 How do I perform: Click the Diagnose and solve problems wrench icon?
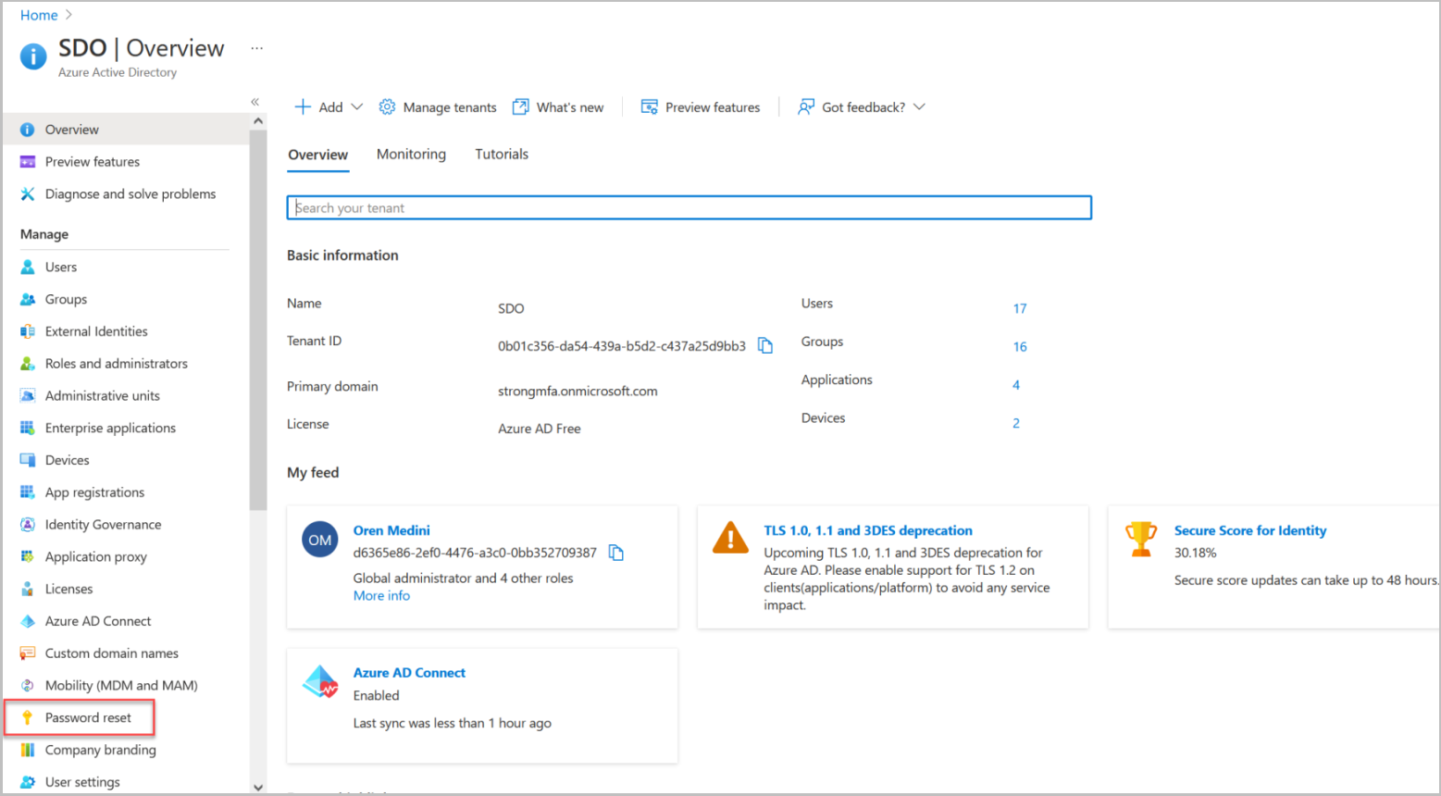[28, 194]
